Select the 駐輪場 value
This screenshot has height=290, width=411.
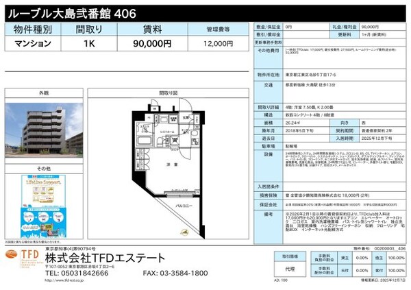pyautogui.click(x=291, y=146)
